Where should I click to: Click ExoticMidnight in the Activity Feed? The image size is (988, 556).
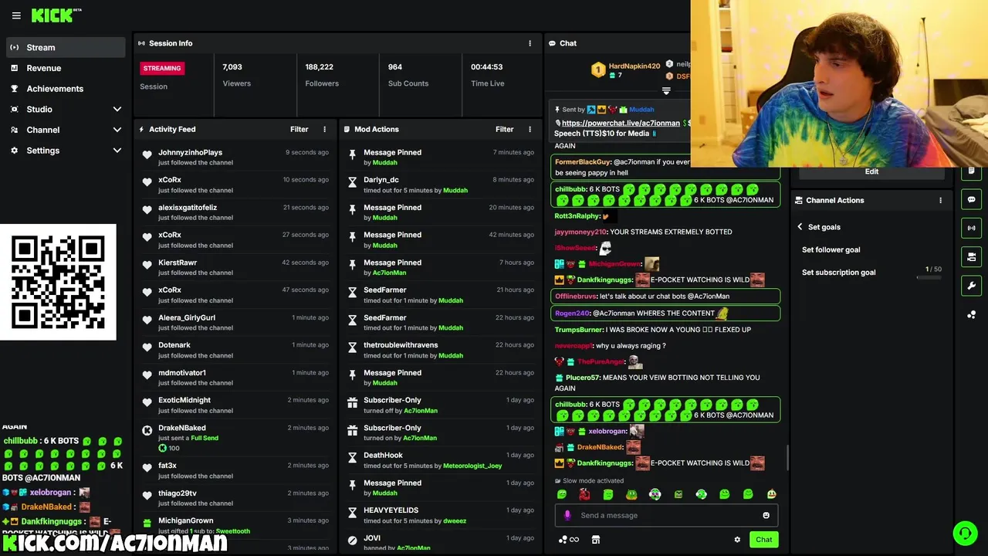(184, 400)
